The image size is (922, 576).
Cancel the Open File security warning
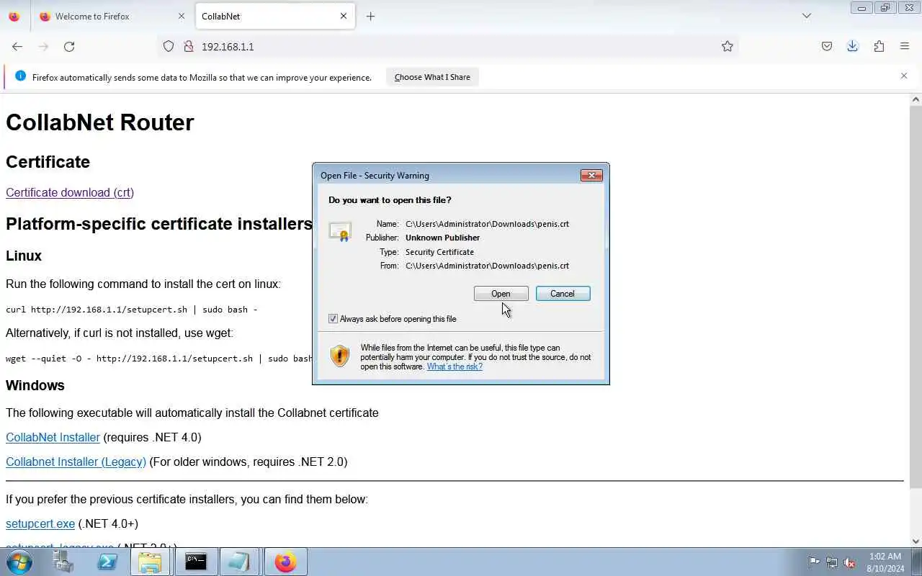coord(563,294)
